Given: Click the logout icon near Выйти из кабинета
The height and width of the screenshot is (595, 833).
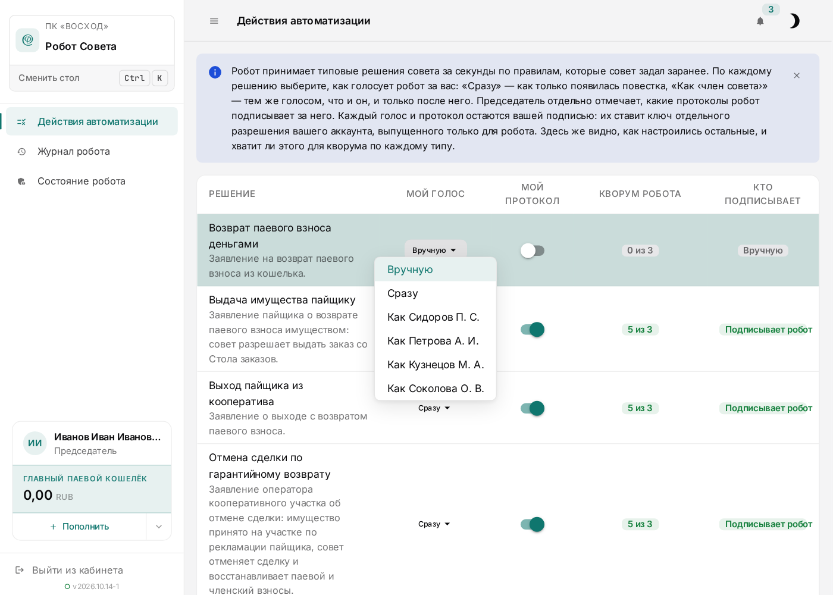Looking at the screenshot, I should point(20,570).
